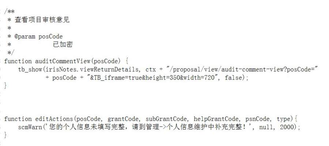The width and height of the screenshot is (329, 146).
Task: Click the subGrantCode parameter
Action: (x=166, y=119)
